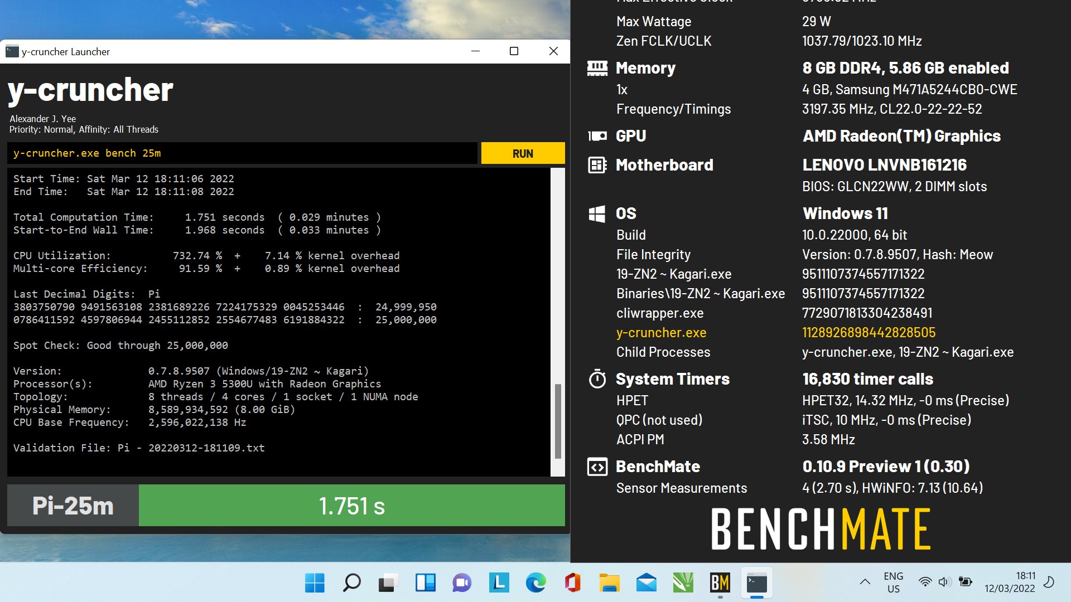Viewport: 1071px width, 602px height.
Task: Click the ENG US language indicator
Action: tap(893, 582)
